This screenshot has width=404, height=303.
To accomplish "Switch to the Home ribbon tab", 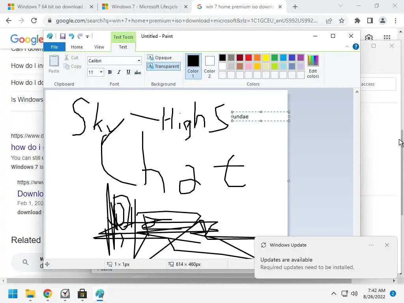I will click(77, 47).
